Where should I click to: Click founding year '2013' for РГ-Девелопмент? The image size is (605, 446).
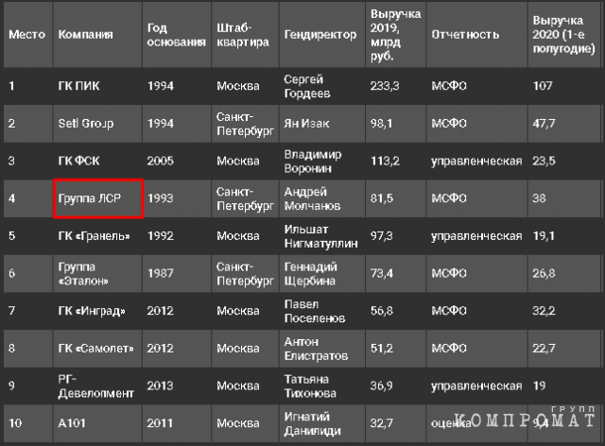pos(161,386)
